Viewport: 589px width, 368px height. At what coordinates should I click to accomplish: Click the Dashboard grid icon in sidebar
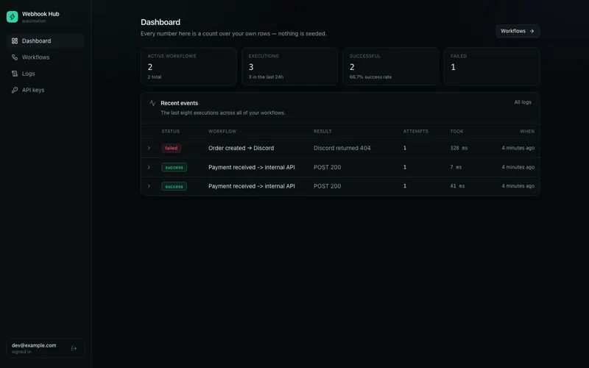(x=15, y=41)
